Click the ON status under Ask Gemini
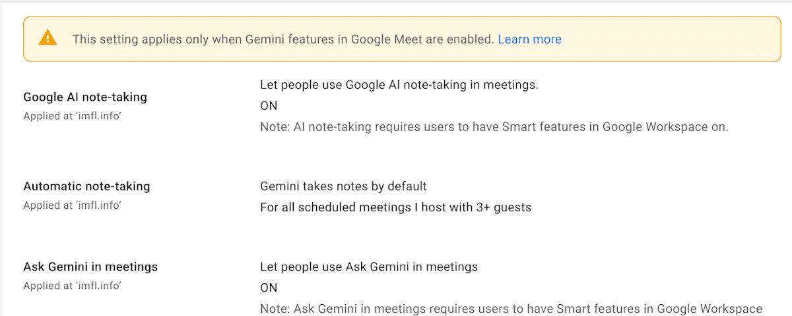The height and width of the screenshot is (316, 792). pyautogui.click(x=269, y=288)
